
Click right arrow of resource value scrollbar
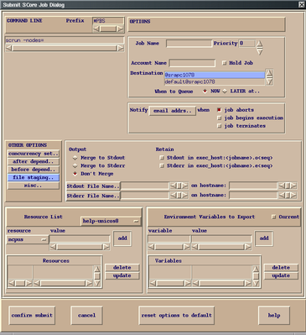[106, 247]
